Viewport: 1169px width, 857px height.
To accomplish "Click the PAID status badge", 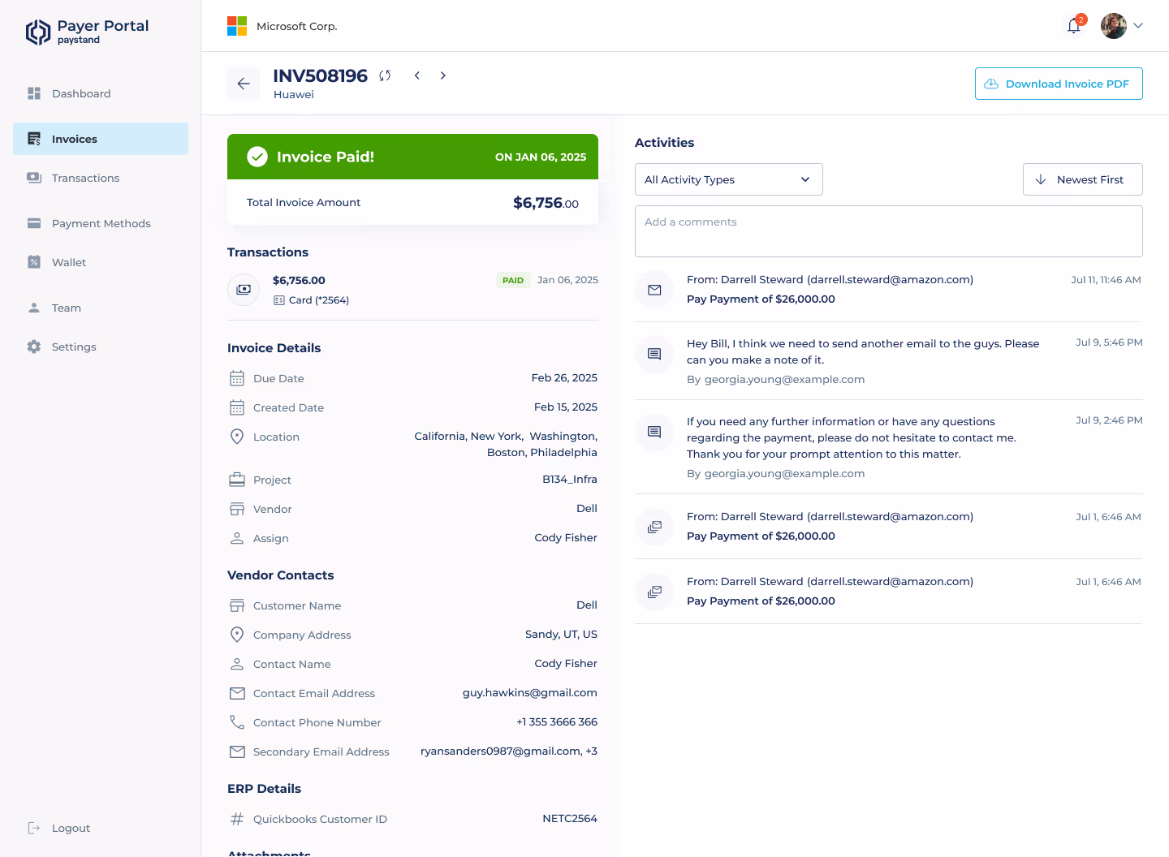I will pos(513,280).
